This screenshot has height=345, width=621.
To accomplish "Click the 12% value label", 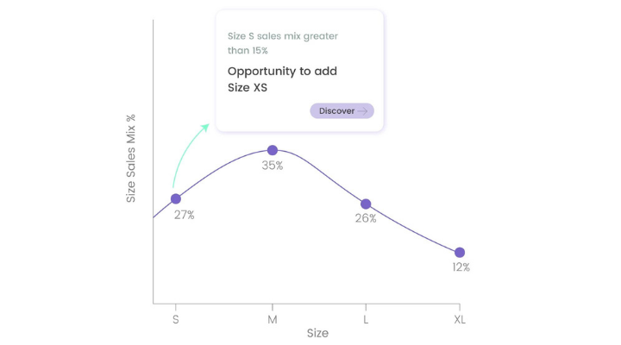I will pos(461,267).
